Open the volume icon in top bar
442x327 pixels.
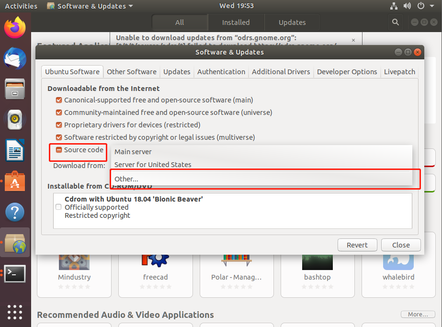[x=407, y=6]
